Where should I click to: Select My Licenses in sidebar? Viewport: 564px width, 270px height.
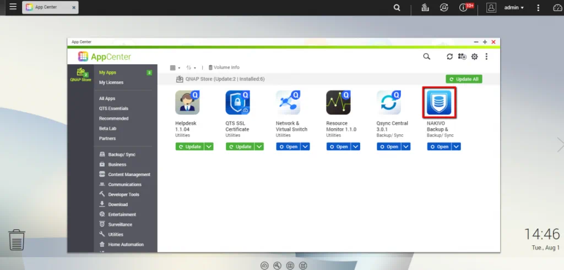(111, 82)
